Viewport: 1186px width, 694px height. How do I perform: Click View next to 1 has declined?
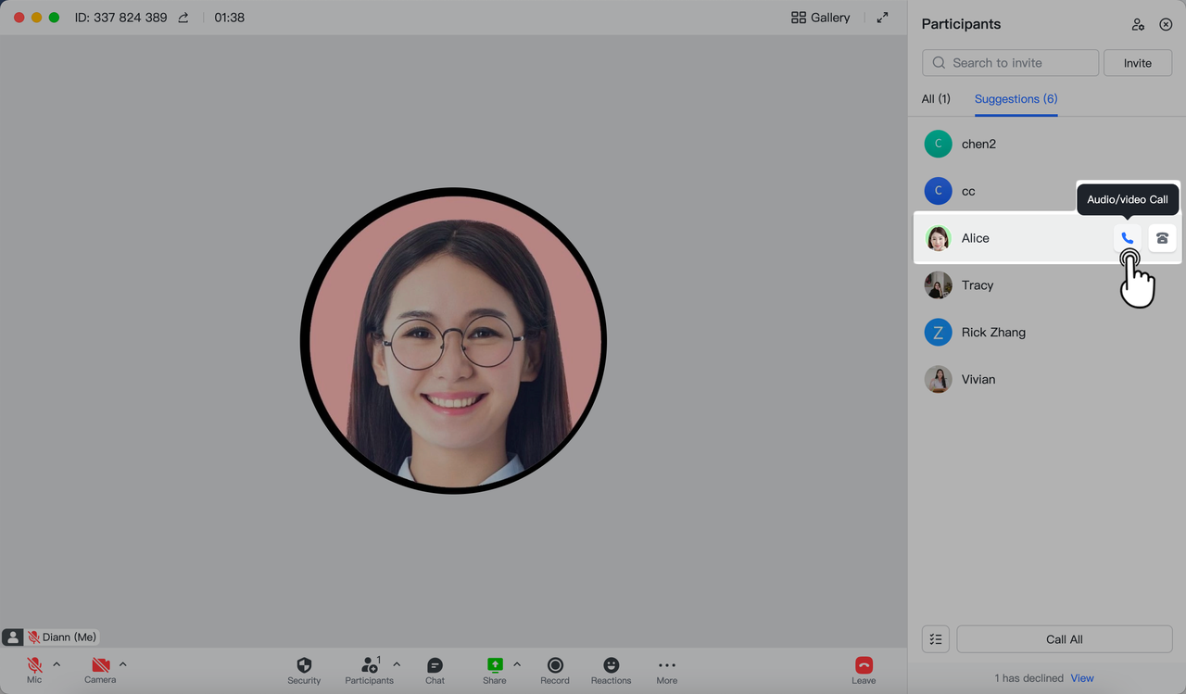(x=1081, y=677)
